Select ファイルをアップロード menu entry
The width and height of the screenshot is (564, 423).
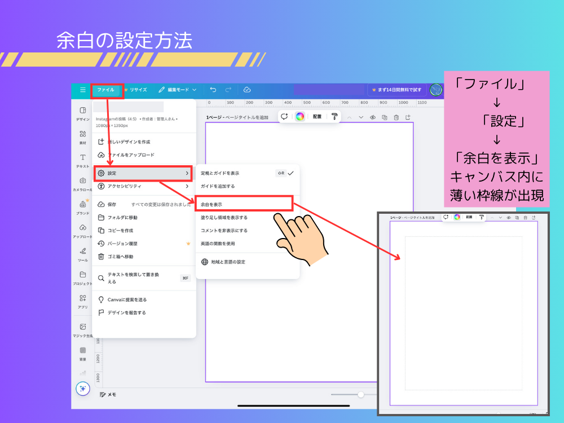[144, 155]
